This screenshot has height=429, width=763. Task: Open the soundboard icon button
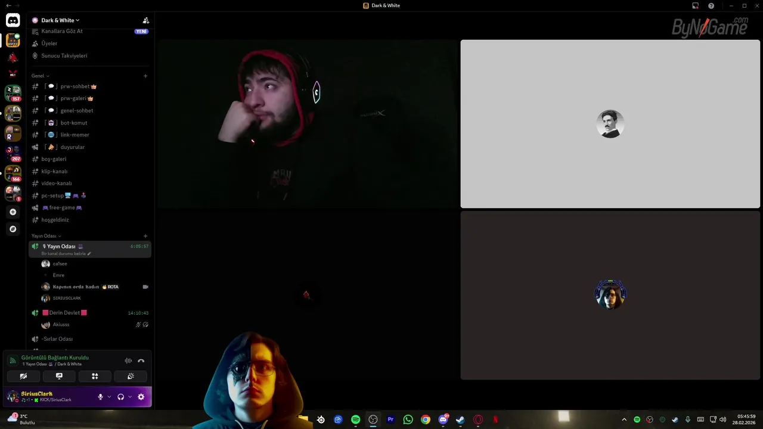click(131, 377)
